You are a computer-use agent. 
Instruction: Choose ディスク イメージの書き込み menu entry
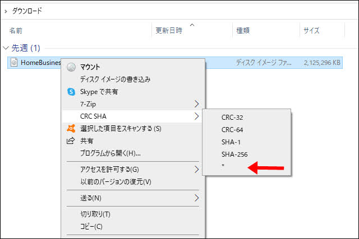click(x=133, y=79)
